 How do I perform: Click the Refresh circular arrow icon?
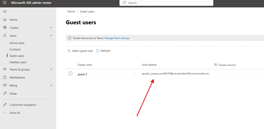(98, 51)
